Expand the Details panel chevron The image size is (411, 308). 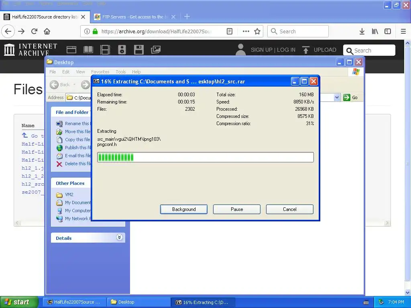pyautogui.click(x=119, y=237)
